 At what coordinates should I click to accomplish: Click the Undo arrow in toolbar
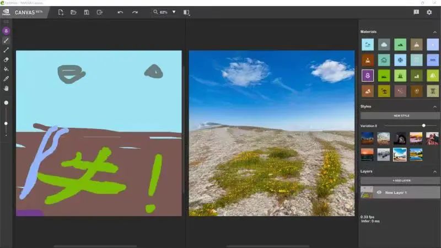(x=120, y=12)
